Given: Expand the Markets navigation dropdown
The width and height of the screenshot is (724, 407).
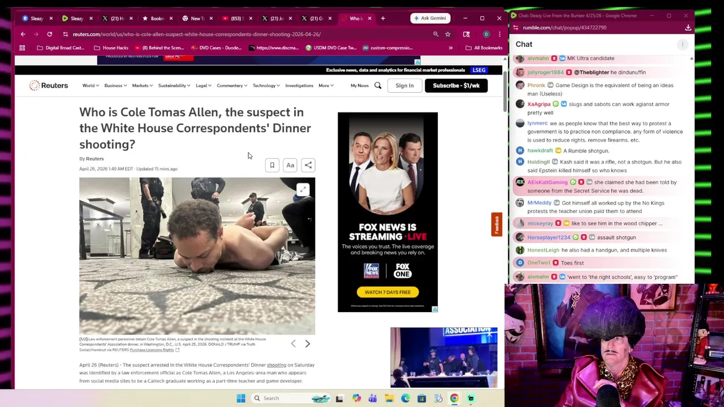Looking at the screenshot, I should [x=142, y=85].
